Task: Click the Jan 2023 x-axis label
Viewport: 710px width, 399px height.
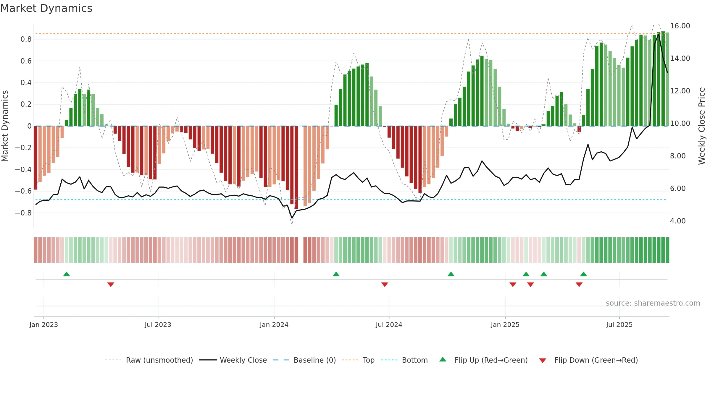Action: 44,325
